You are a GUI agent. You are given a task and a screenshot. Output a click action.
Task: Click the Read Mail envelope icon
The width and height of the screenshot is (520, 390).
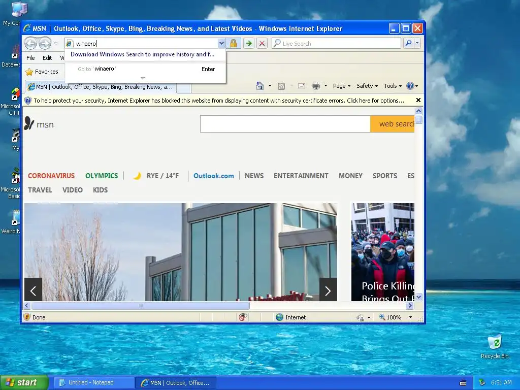pyautogui.click(x=302, y=86)
